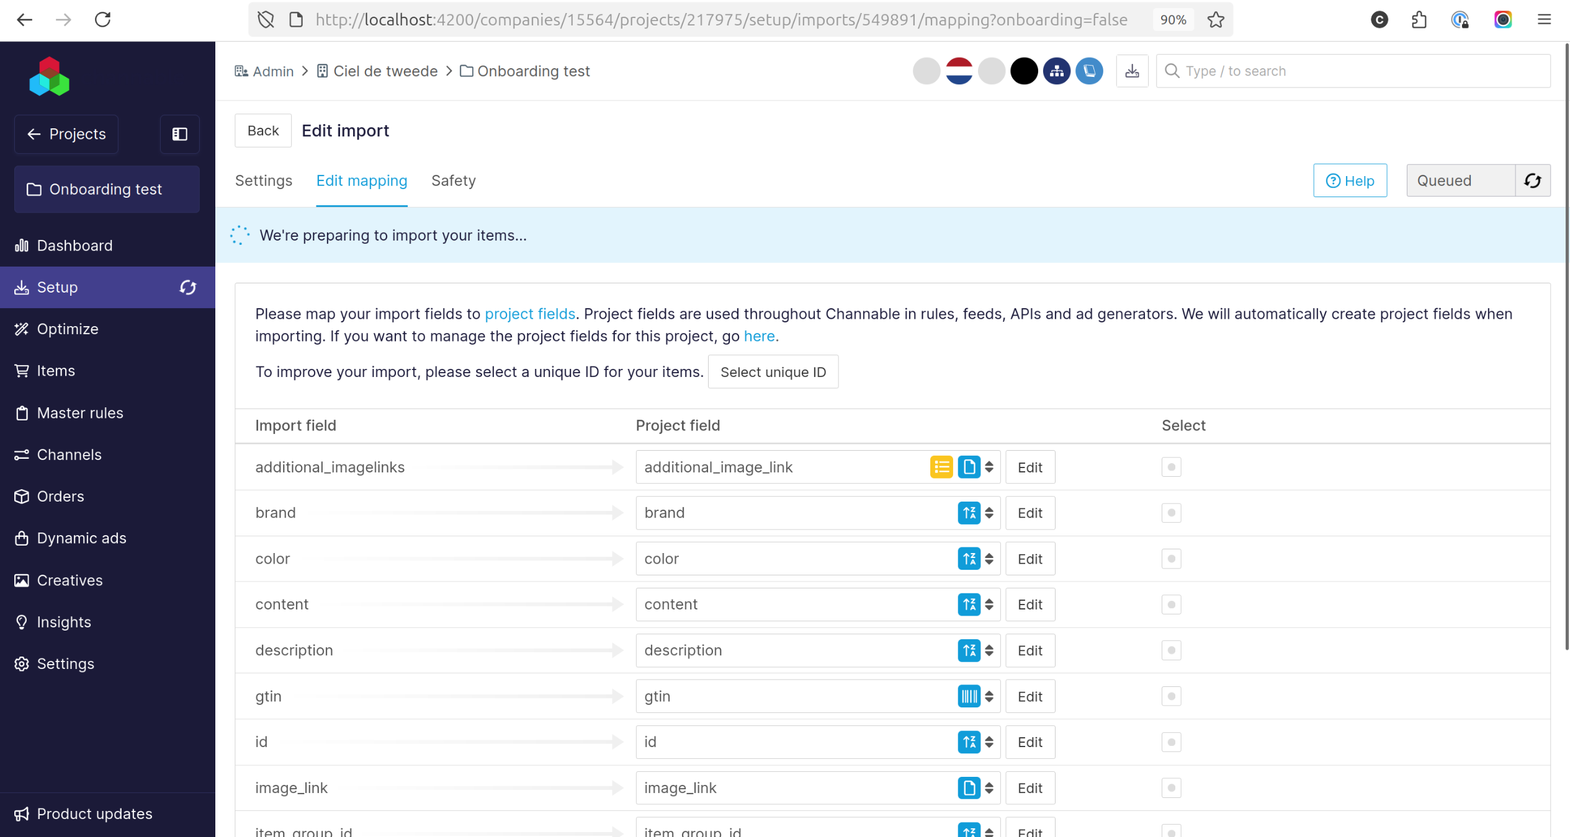Open the browser extensions puzzle icon
1570x837 pixels.
tap(1419, 20)
